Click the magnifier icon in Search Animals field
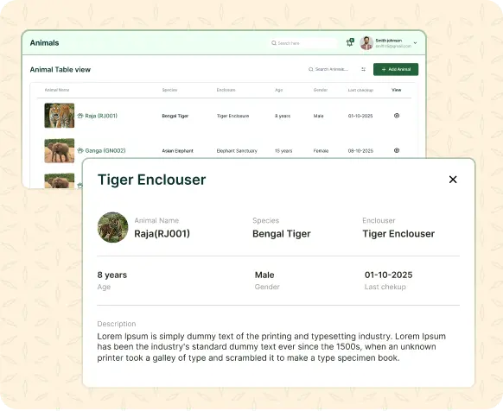 [311, 69]
